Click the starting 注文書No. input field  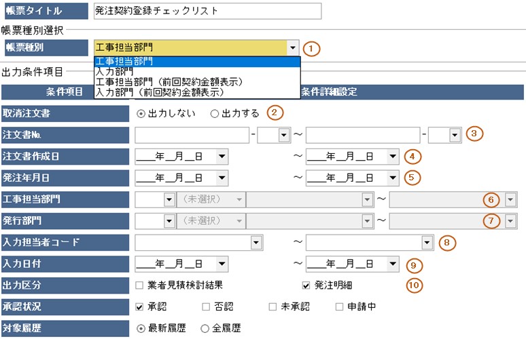[x=192, y=135]
